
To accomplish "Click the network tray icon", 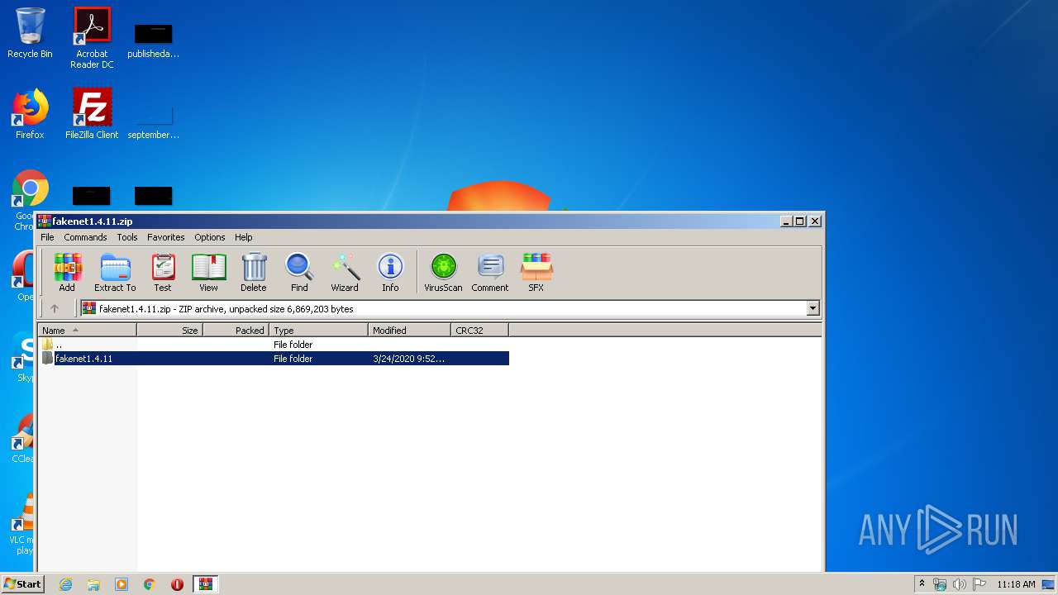I will click(940, 584).
